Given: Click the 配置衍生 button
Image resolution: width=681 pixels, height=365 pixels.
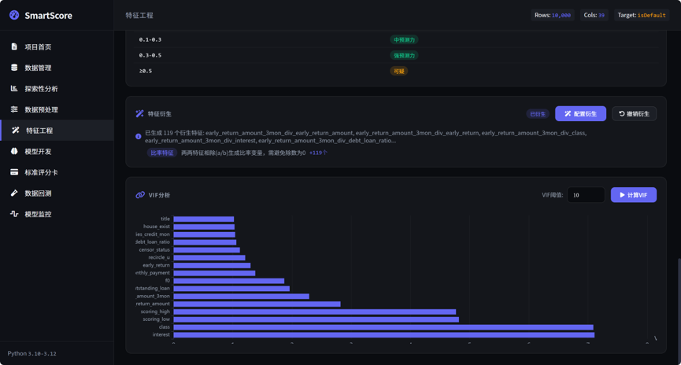Looking at the screenshot, I should (580, 114).
